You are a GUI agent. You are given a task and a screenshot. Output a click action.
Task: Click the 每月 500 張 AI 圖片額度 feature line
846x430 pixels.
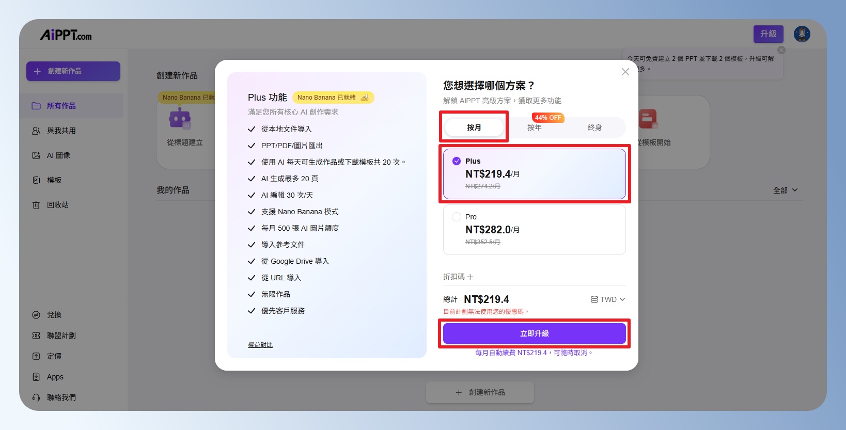point(300,228)
